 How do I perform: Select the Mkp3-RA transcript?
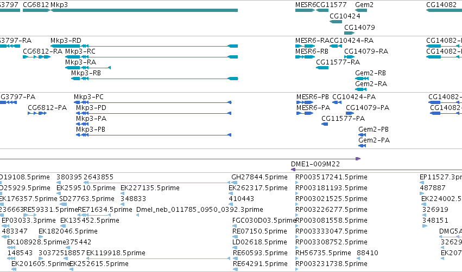(88, 68)
